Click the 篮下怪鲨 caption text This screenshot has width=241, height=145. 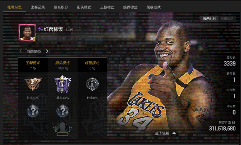point(162,133)
